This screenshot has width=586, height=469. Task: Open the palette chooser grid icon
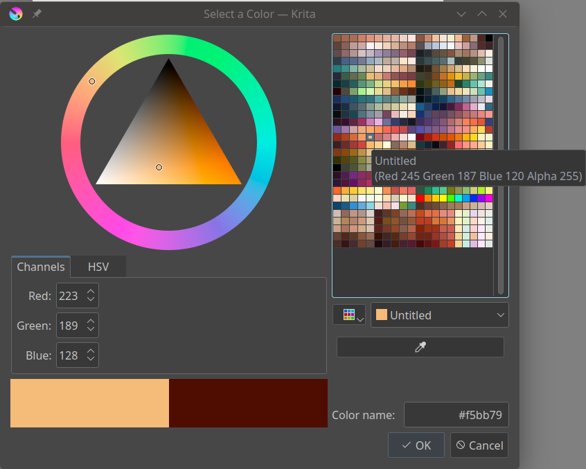pyautogui.click(x=349, y=315)
